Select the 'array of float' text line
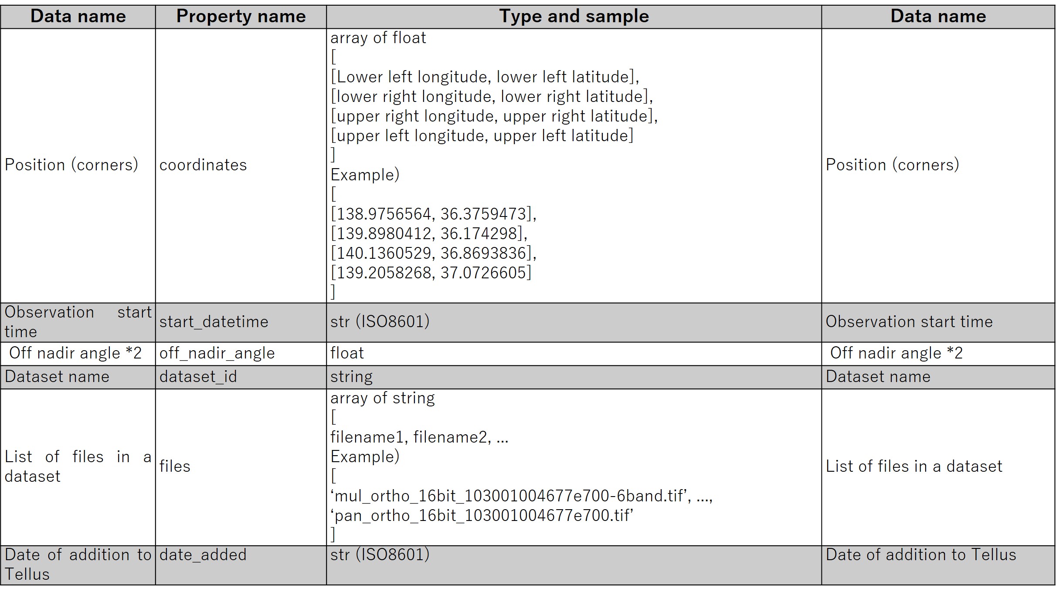Viewport: 1056px width, 595px height. (x=378, y=38)
